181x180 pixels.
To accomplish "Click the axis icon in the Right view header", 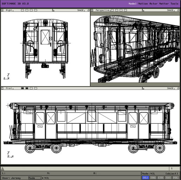I will (53, 10).
